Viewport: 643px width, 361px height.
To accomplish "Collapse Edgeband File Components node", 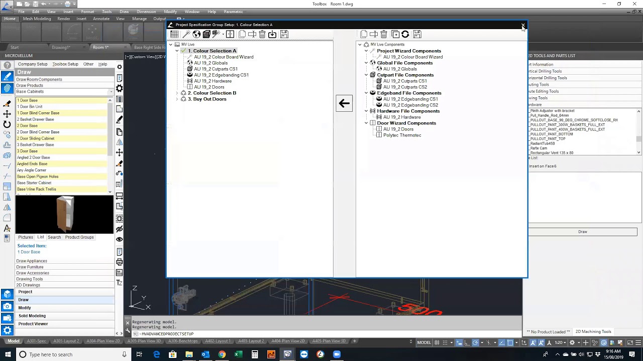I will coord(366,93).
